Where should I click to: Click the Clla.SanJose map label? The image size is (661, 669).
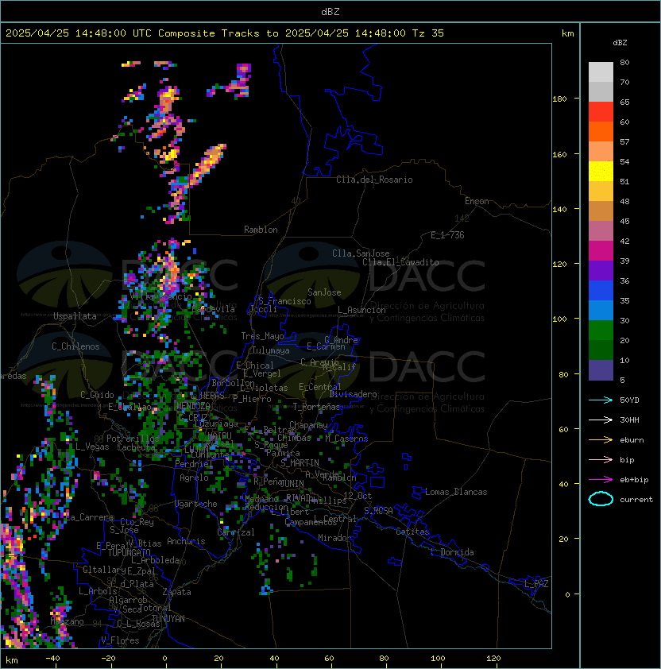361,253
